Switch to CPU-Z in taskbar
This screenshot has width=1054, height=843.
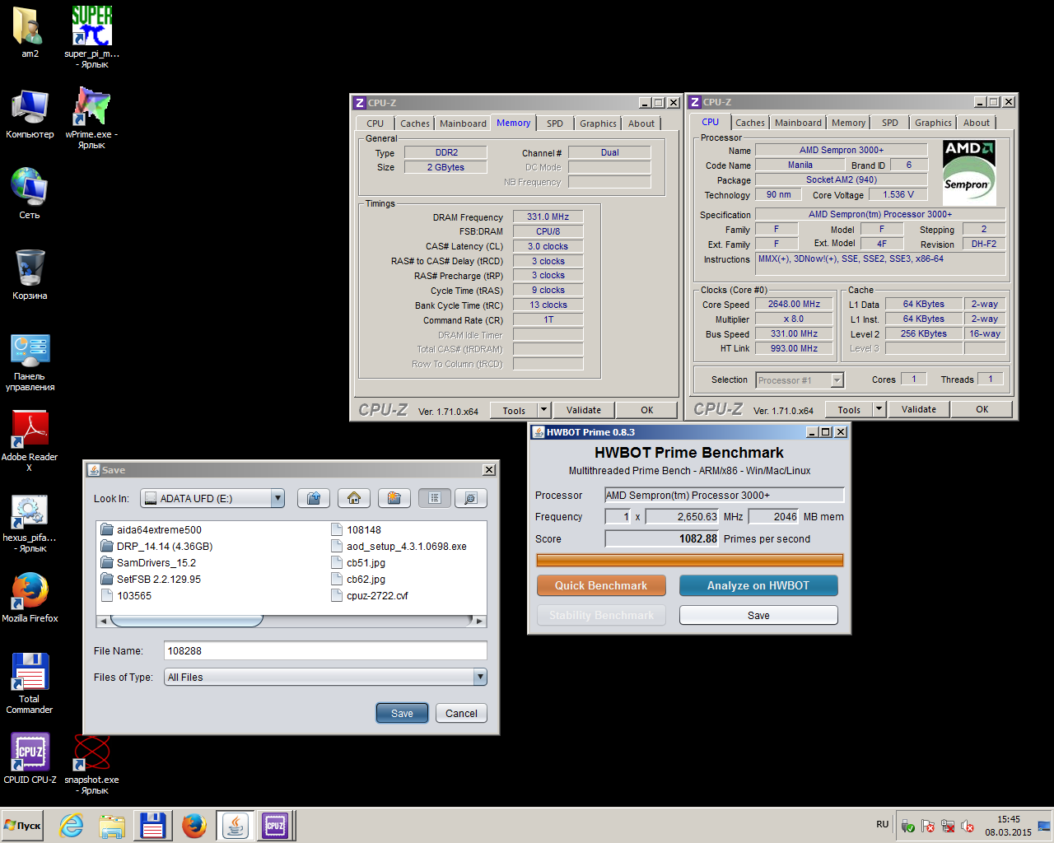pyautogui.click(x=275, y=825)
